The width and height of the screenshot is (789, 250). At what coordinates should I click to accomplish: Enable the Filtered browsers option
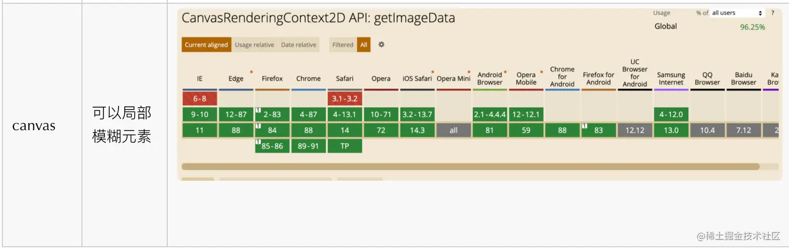pos(343,45)
